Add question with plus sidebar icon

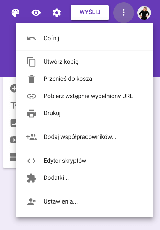[13, 88]
